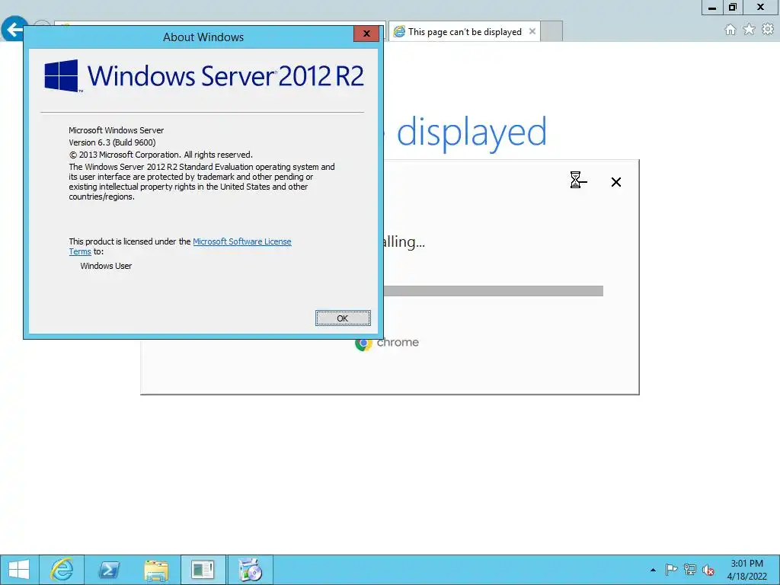Close the 'This page can't be displayed' tab
Screen dimensions: 780x585
point(532,31)
